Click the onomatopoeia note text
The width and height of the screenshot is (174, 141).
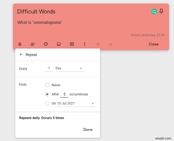[x=40, y=22]
